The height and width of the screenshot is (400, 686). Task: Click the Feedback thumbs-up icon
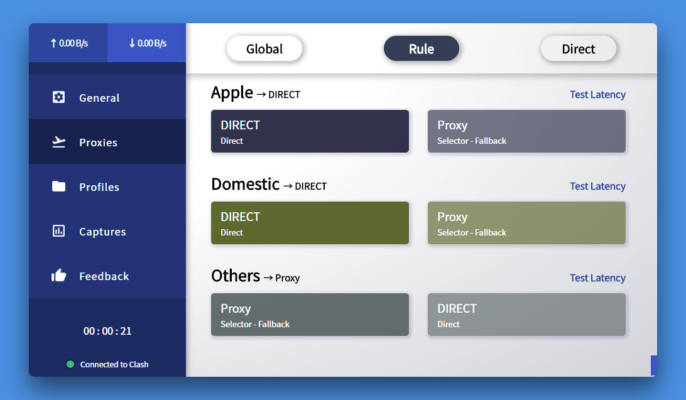pyautogui.click(x=58, y=276)
